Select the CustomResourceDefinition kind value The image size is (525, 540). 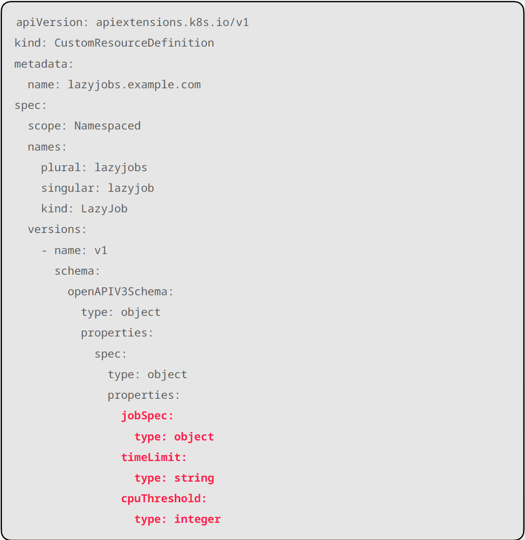tap(134, 43)
